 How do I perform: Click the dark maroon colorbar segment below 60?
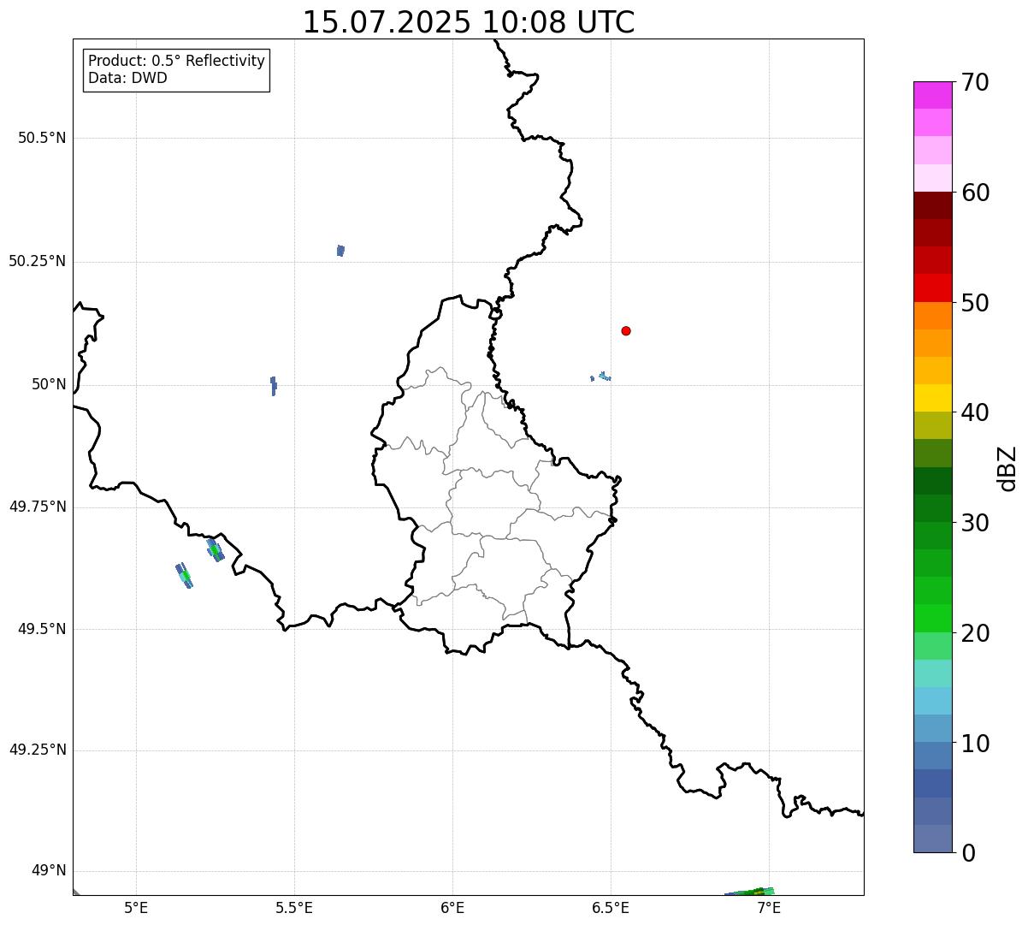pos(932,205)
